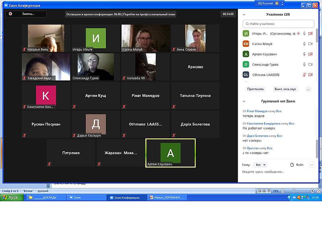
Task: Select Karina Manyk video tile
Action: tap(146, 38)
